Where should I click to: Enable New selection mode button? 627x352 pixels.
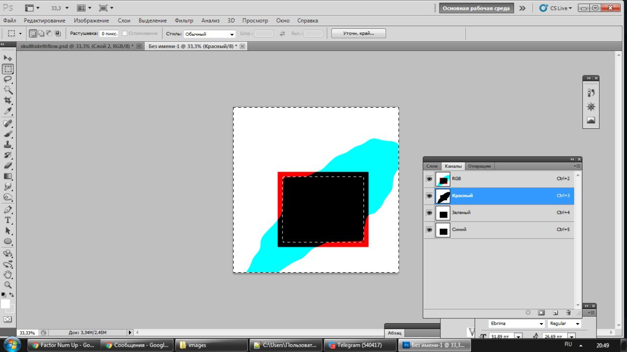click(x=33, y=33)
